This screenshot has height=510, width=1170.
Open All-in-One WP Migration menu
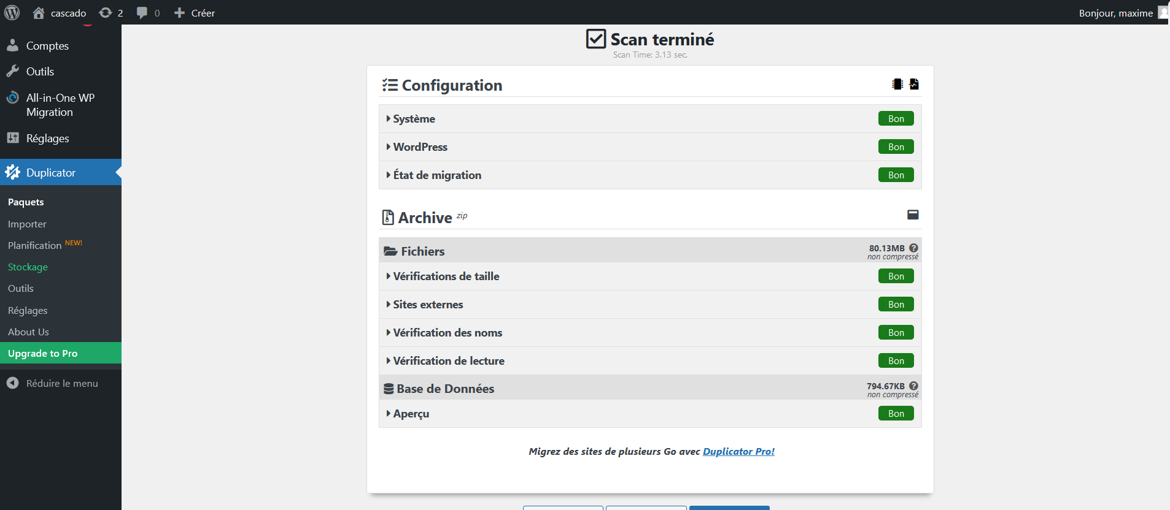point(61,105)
